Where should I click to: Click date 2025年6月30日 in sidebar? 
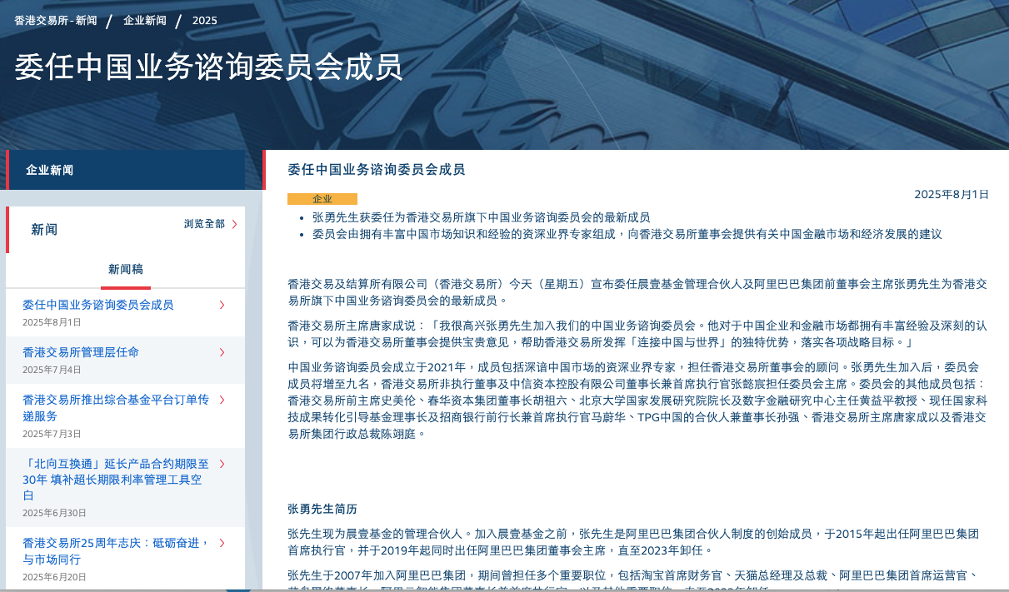[54, 513]
